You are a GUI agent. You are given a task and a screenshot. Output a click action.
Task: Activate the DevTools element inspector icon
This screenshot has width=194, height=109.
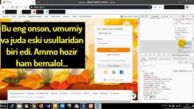142,16
